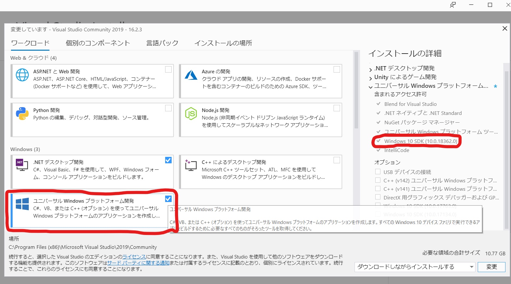511x284 pixels.
Task: Click the インストールの詳細 heading
Action: click(x=405, y=53)
